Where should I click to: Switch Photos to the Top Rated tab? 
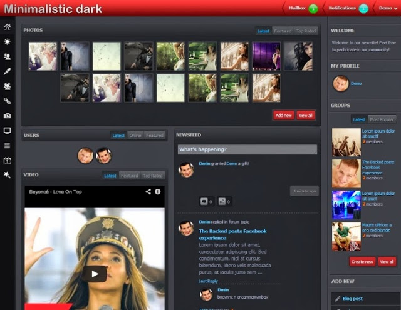click(x=306, y=31)
